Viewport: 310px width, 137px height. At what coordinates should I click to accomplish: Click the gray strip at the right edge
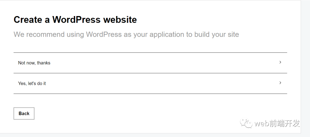(305, 66)
